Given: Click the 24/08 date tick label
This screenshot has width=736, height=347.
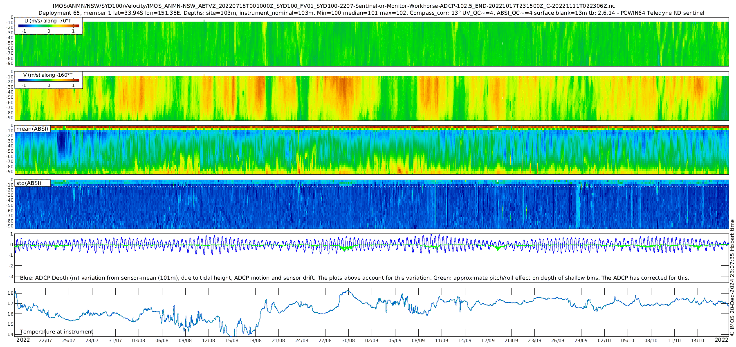Looking at the screenshot, I should coord(302,340).
